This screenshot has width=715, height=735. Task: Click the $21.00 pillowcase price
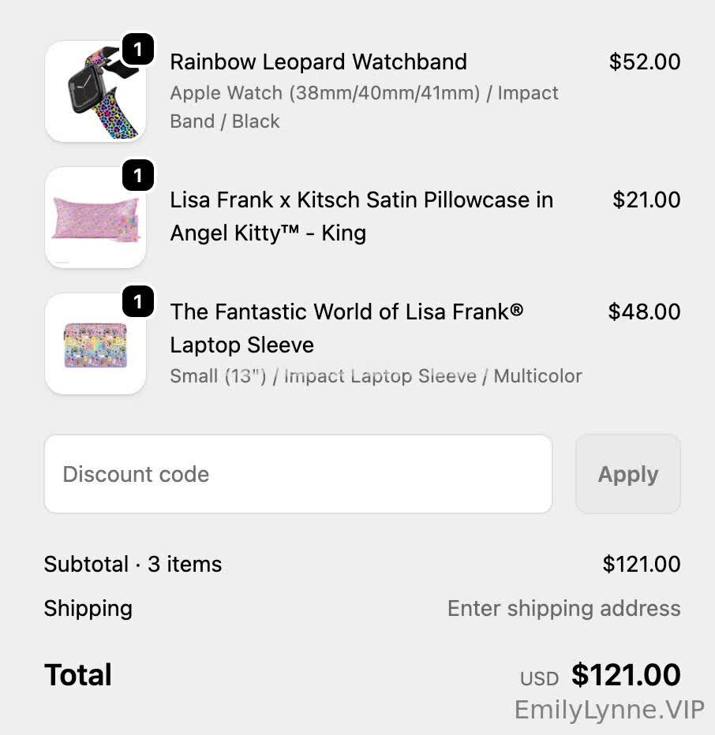[x=646, y=200]
